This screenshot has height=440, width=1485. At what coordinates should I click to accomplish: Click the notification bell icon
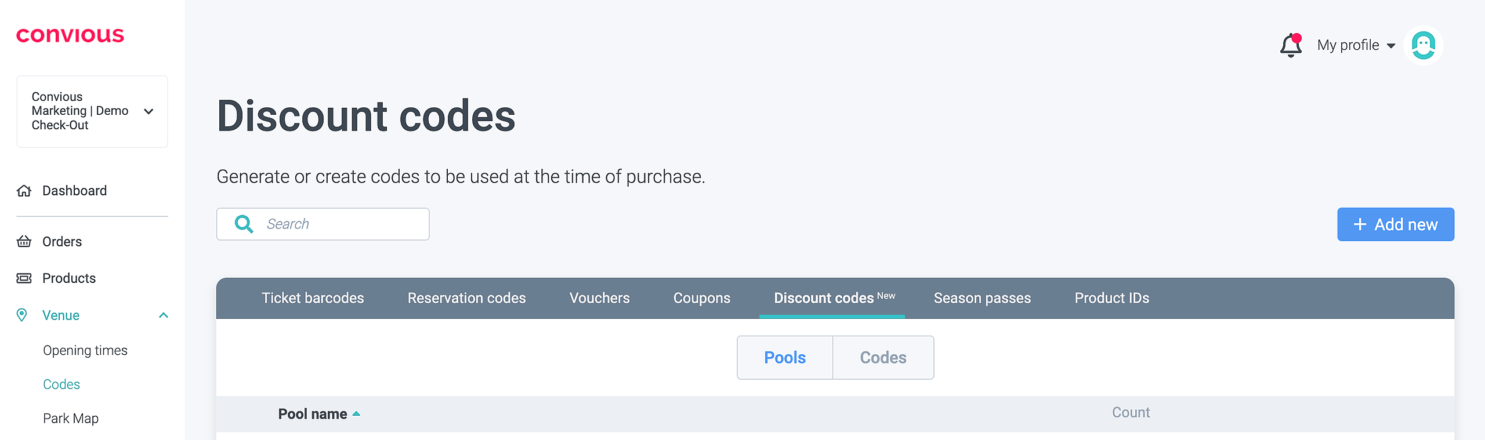tap(1291, 45)
